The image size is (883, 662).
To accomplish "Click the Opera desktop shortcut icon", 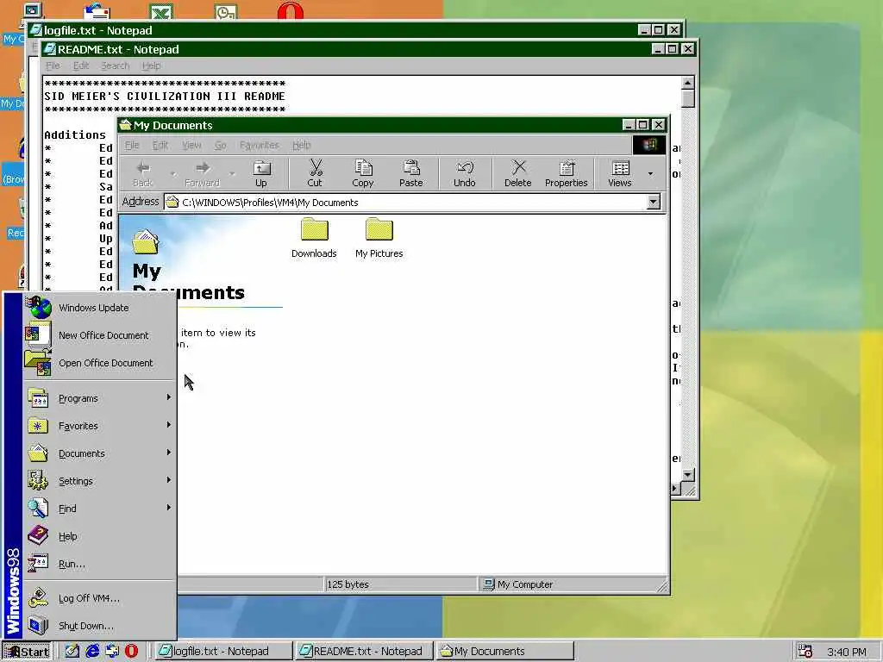I will click(291, 10).
